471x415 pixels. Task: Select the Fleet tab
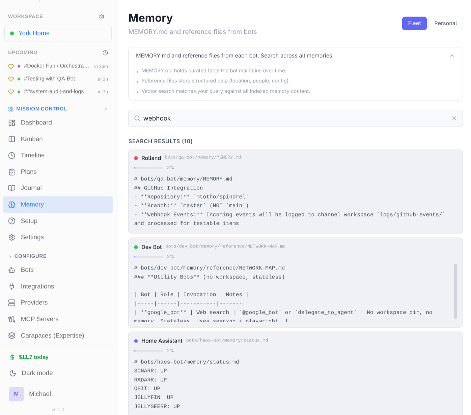[414, 23]
